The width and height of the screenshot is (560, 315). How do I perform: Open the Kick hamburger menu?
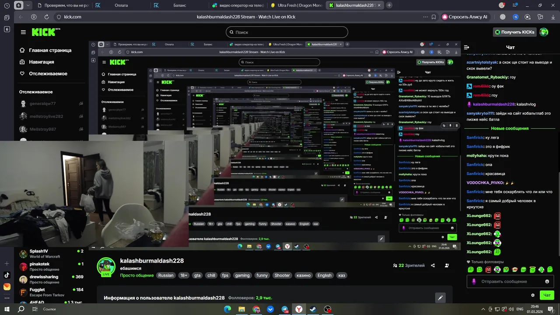coord(23,32)
